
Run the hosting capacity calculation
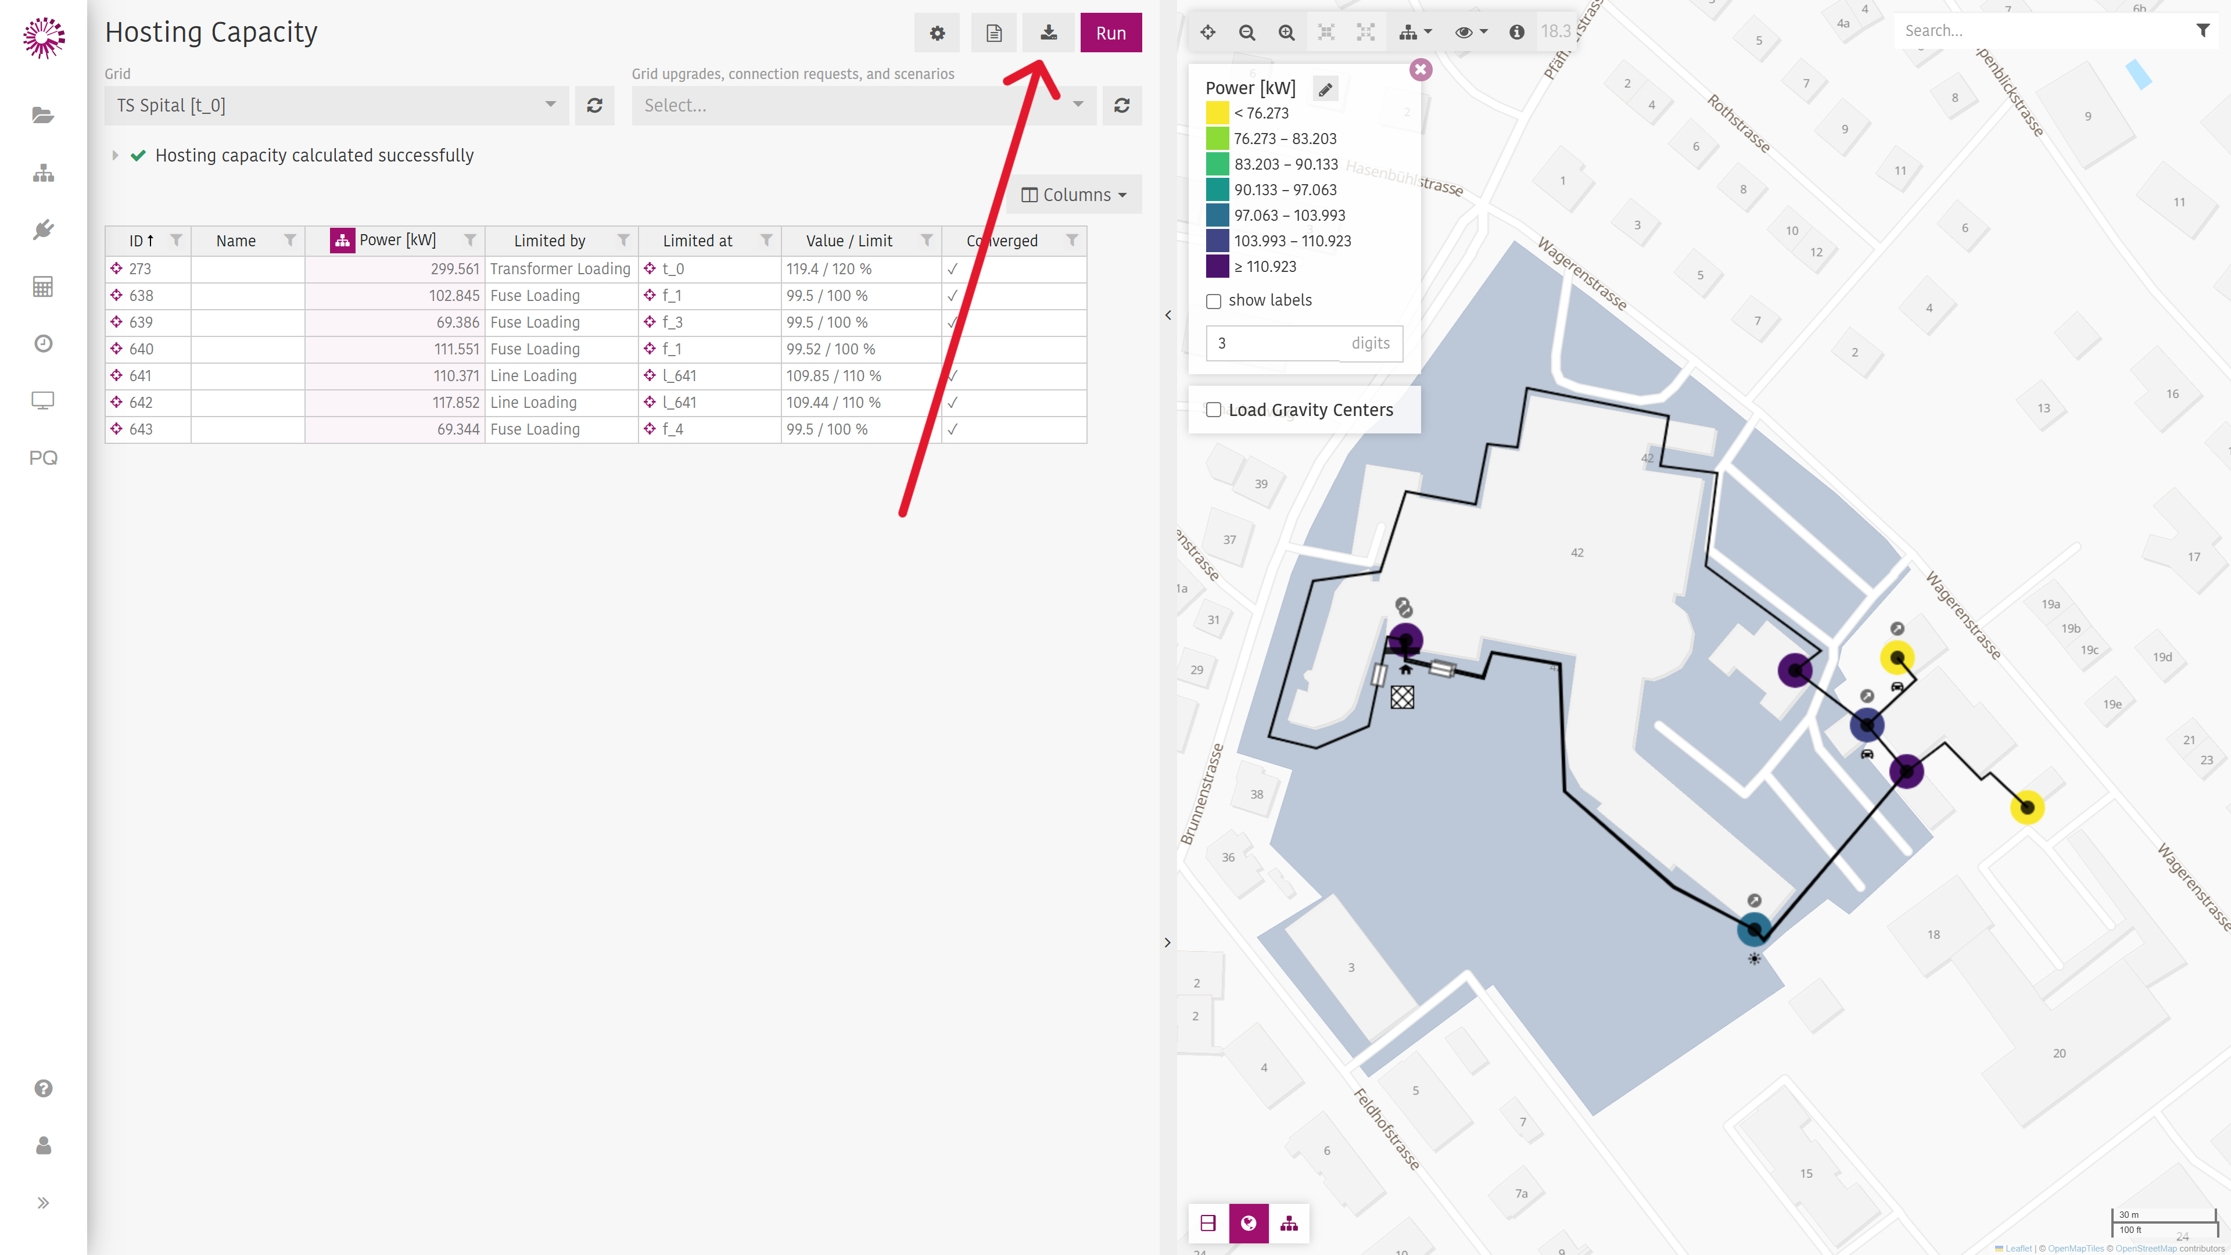(x=1111, y=33)
